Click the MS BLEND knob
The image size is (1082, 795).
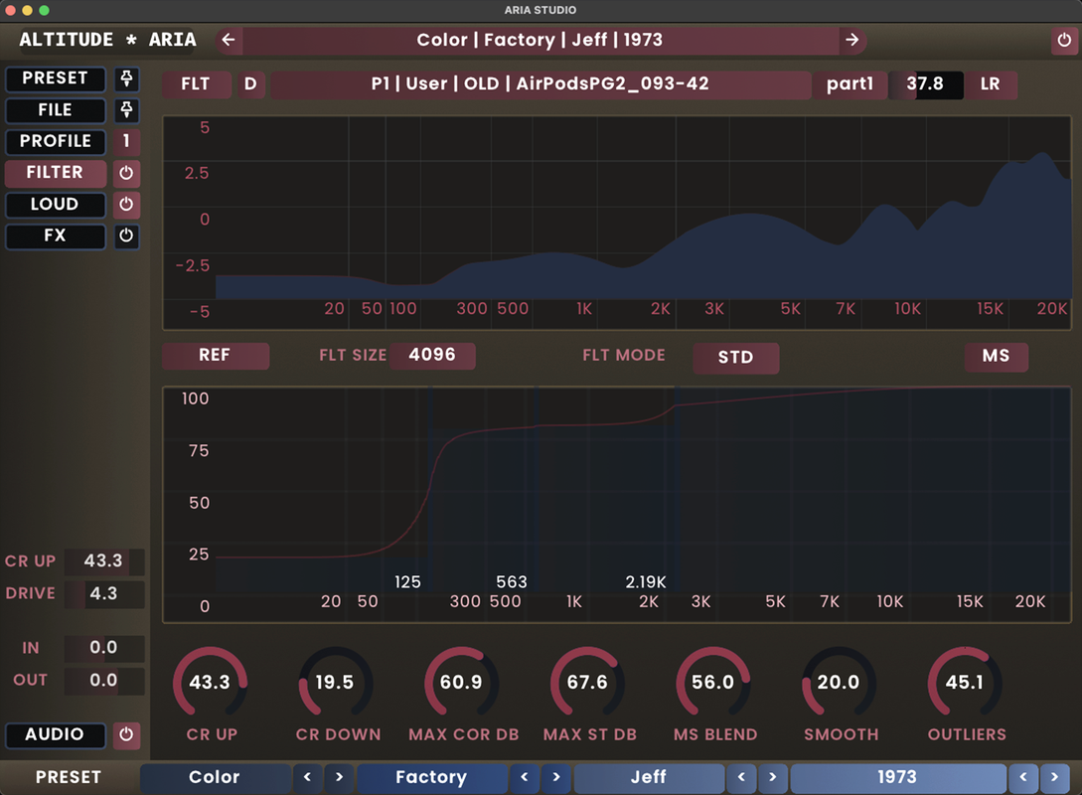tap(712, 684)
